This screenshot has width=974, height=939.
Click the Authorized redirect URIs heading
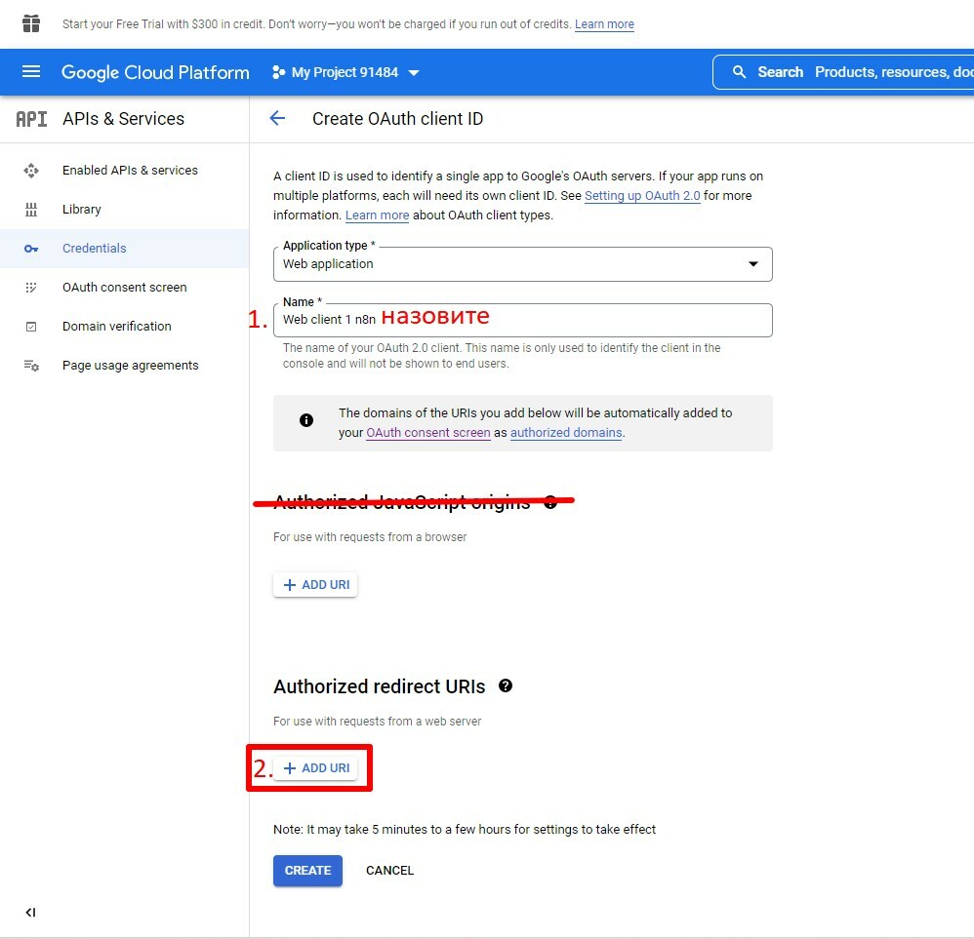[379, 686]
